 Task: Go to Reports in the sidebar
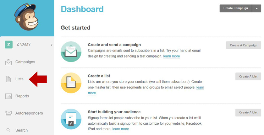click(x=22, y=96)
